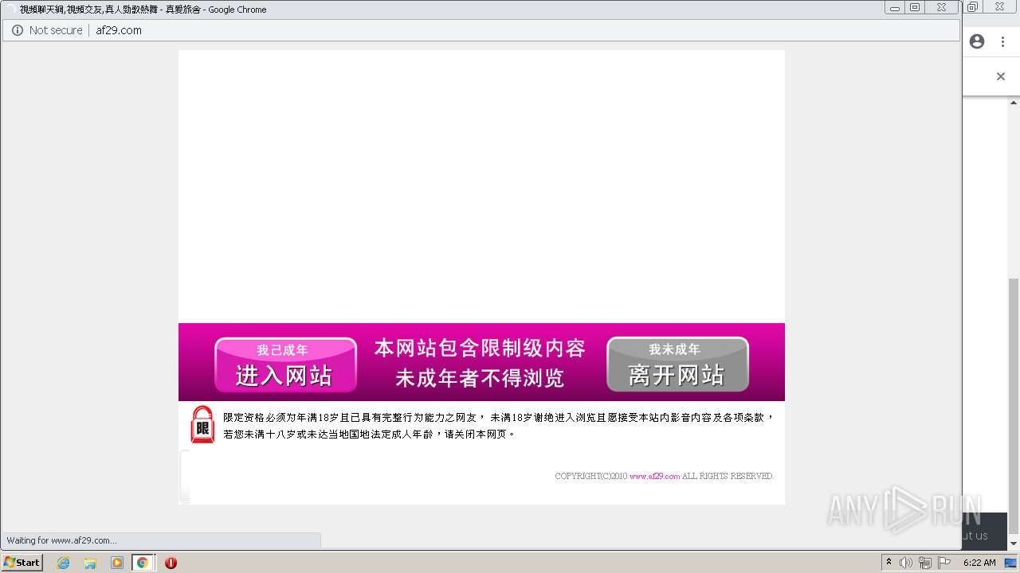Click the 离开网站 leave-site button
The height and width of the screenshot is (573, 1020).
point(677,364)
